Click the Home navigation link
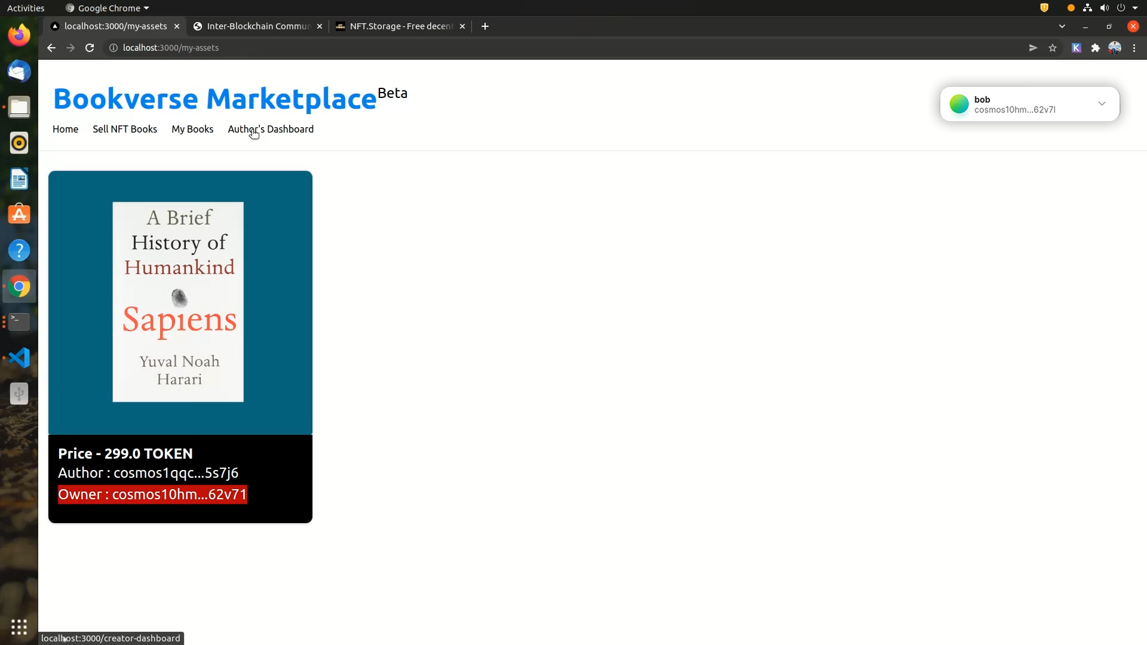The height and width of the screenshot is (645, 1147). 65,130
